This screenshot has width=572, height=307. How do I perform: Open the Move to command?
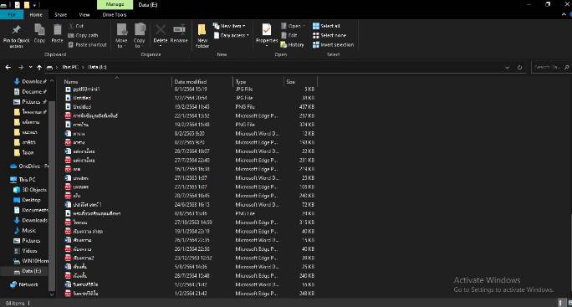coord(121,36)
